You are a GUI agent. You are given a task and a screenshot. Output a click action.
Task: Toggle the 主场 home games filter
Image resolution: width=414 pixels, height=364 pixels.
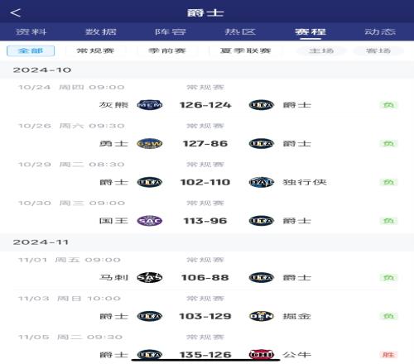(321, 50)
